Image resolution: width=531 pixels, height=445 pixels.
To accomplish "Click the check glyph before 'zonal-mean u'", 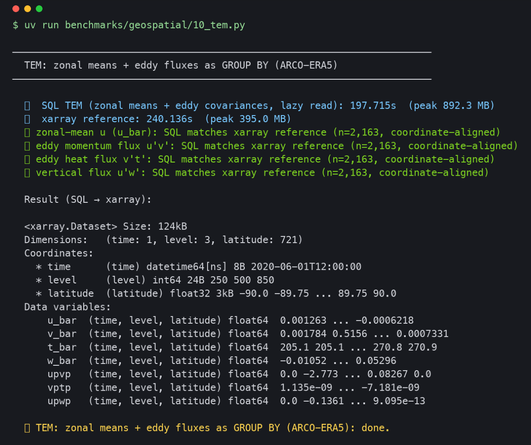I will point(27,132).
